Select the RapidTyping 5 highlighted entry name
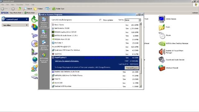 pyautogui.click(x=61, y=58)
